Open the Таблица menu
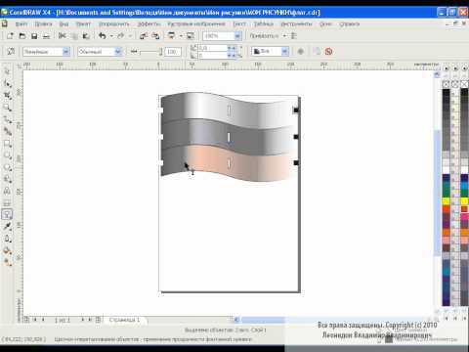 point(264,23)
